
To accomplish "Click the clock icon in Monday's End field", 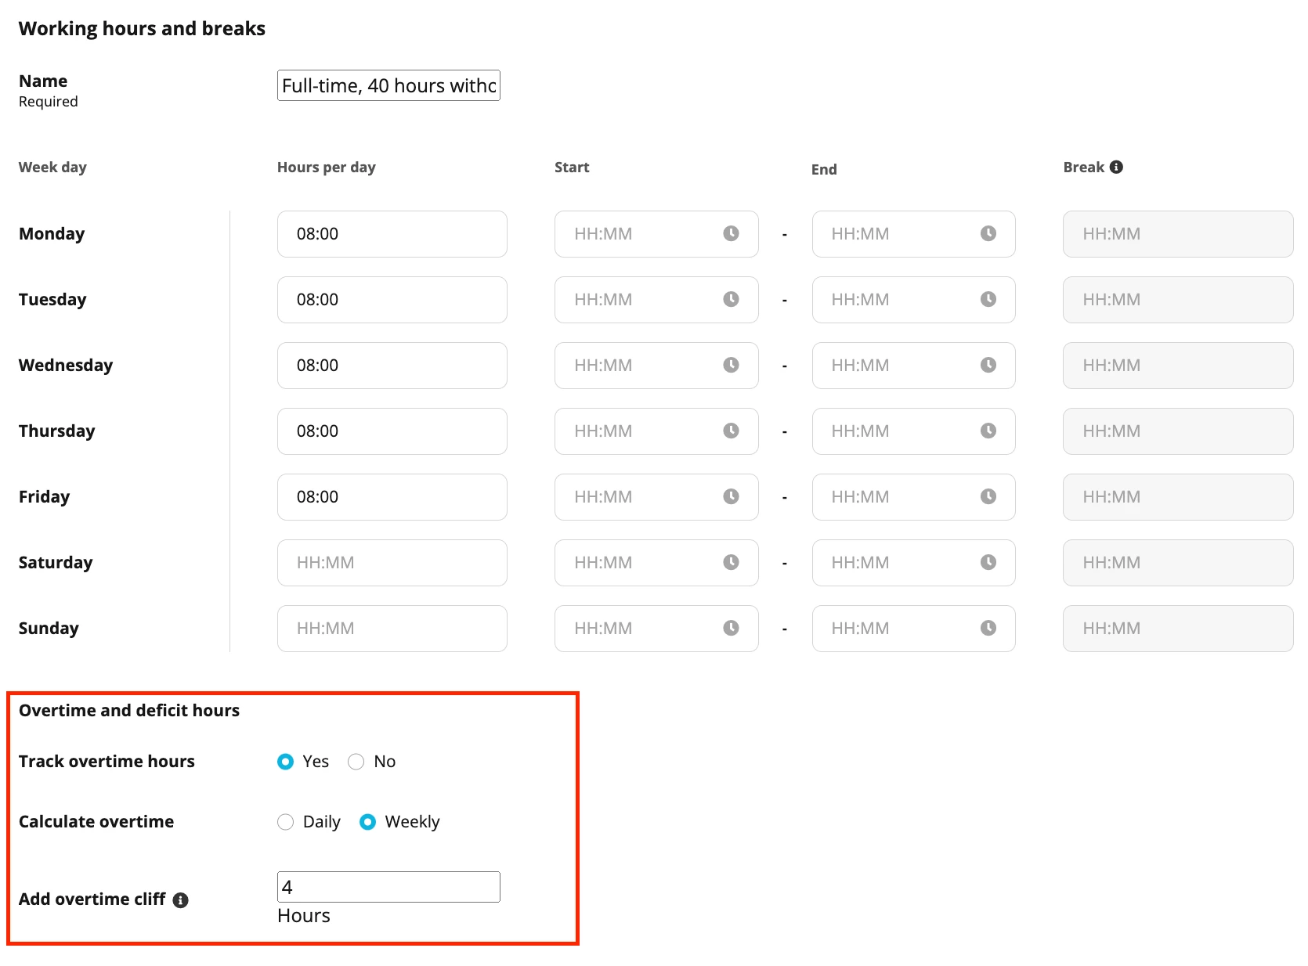I will 988,233.
